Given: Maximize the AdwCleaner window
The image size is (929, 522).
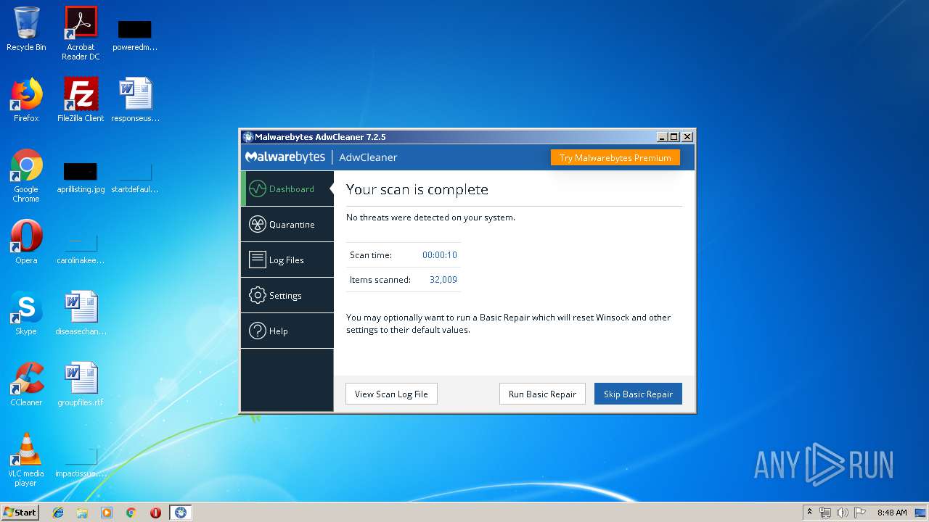Looking at the screenshot, I should (674, 137).
